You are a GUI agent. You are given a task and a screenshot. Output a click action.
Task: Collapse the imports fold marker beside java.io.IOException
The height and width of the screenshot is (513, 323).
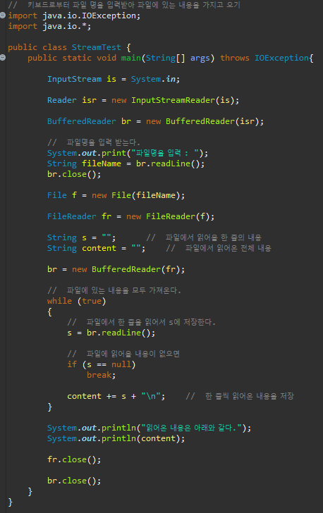(3, 15)
